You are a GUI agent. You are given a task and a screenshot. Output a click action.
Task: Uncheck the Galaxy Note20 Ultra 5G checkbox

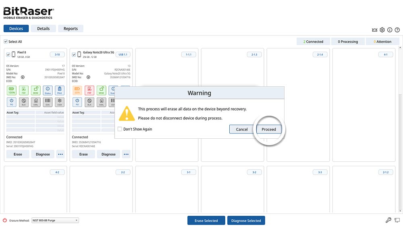coord(74,54)
